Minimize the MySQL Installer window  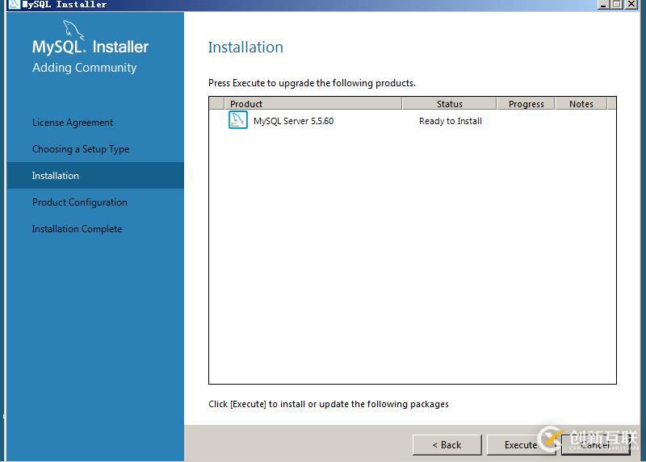click(x=603, y=4)
